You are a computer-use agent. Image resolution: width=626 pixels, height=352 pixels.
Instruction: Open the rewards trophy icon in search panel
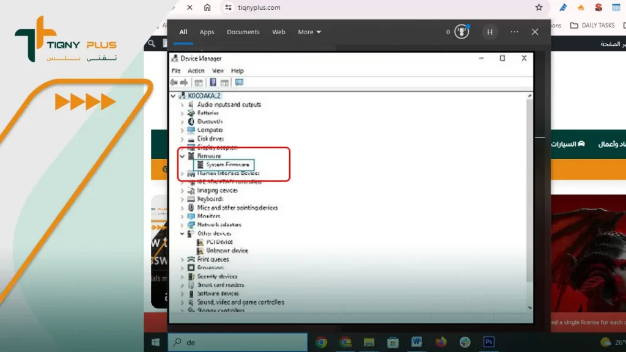click(x=462, y=32)
